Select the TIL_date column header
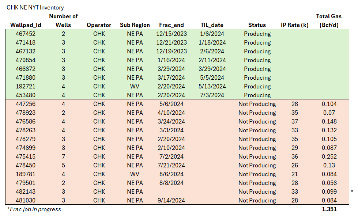Image resolution: width=358 pixels, height=216 pixels. [212, 25]
